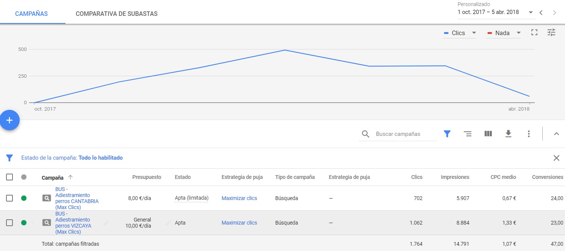Screen dimensions: 565x251
Task: Expand the chart to fullscreen
Action: click(534, 32)
